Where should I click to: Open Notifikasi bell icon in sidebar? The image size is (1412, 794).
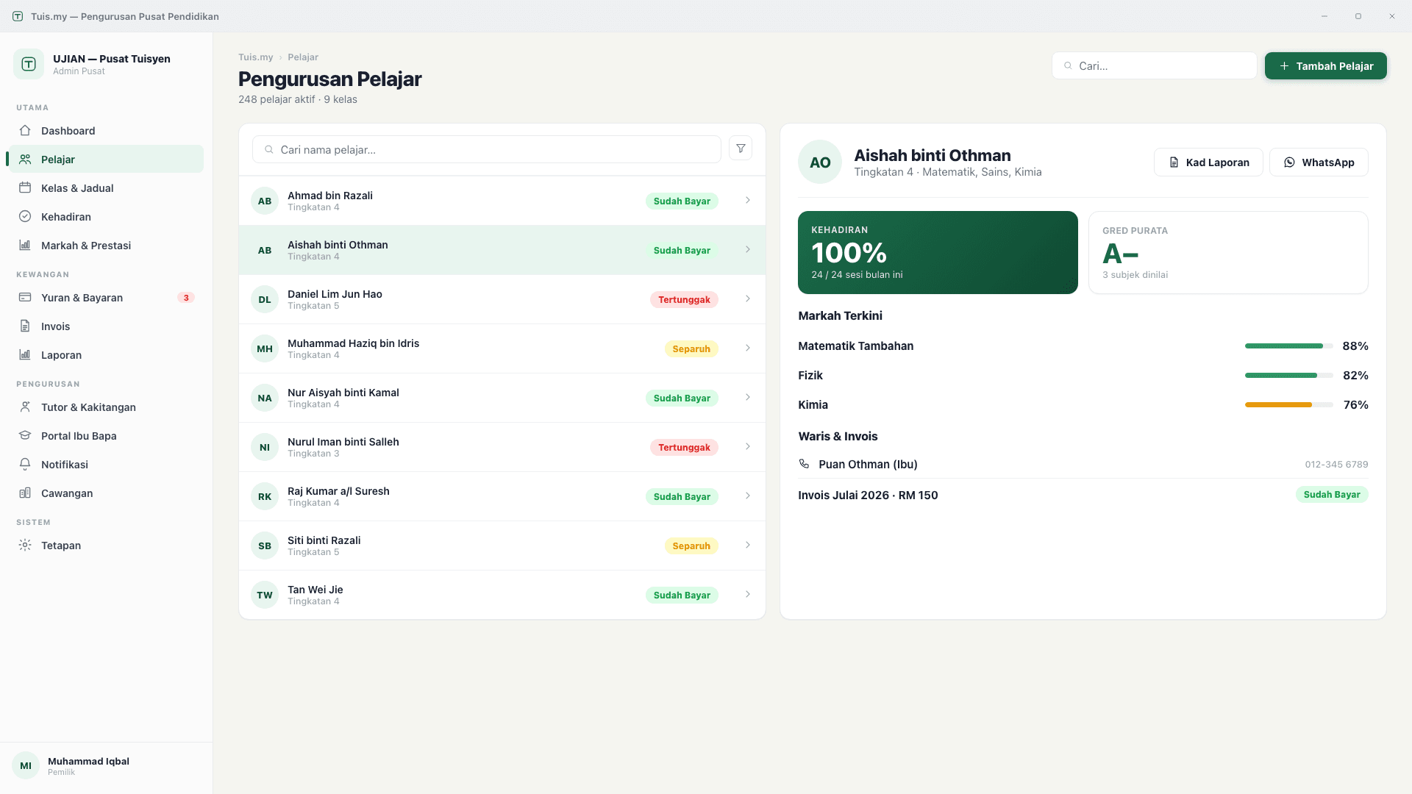pos(25,464)
